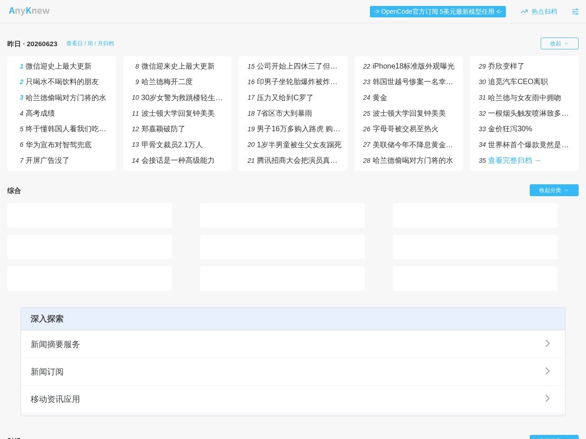
Task: Open the display settings sliders icon
Action: [575, 11]
